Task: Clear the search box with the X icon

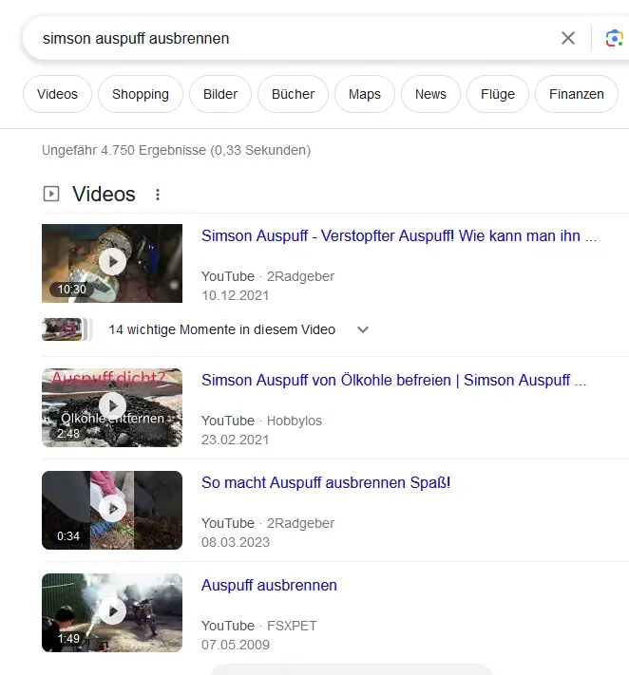Action: (x=568, y=38)
